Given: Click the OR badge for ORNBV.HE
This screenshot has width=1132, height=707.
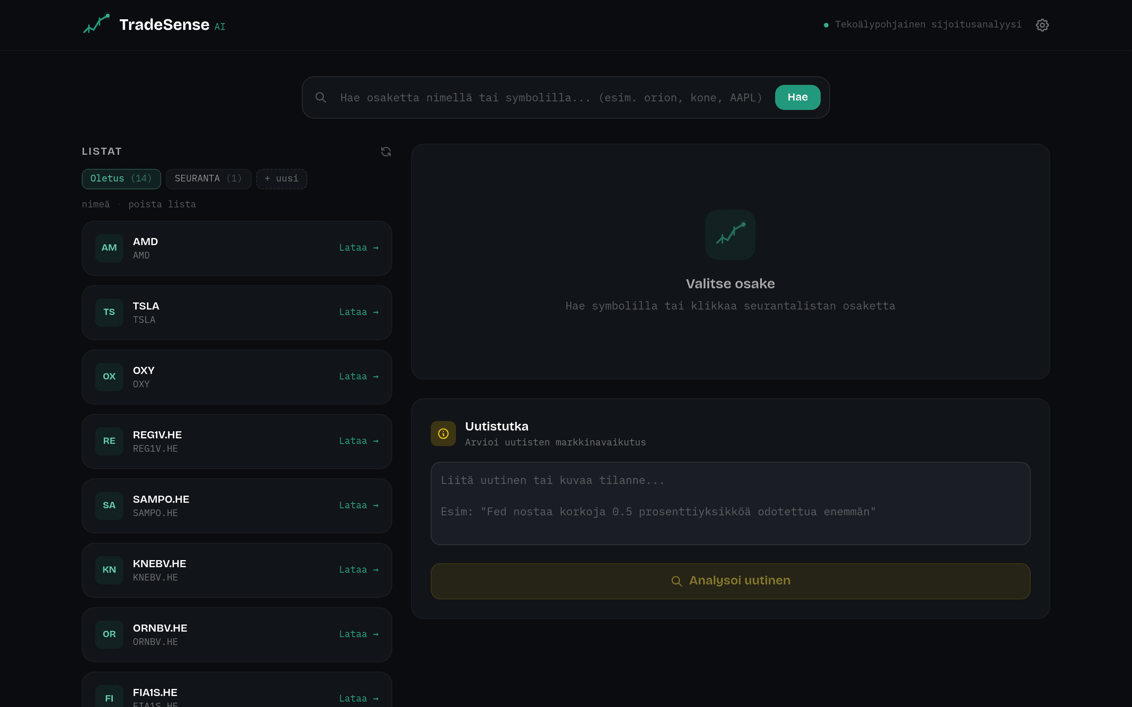Looking at the screenshot, I should (109, 634).
